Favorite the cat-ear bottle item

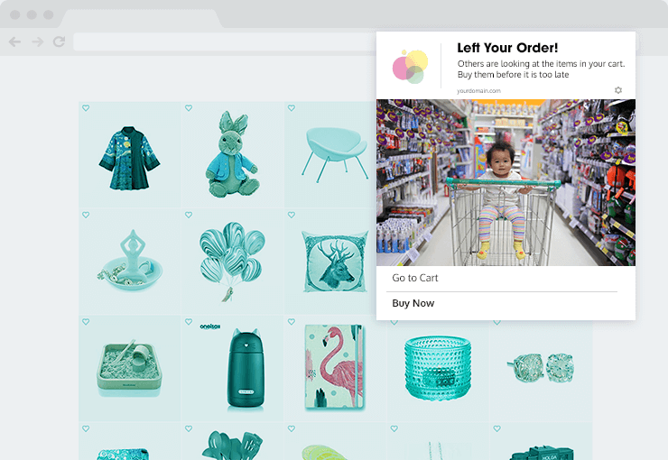click(189, 322)
